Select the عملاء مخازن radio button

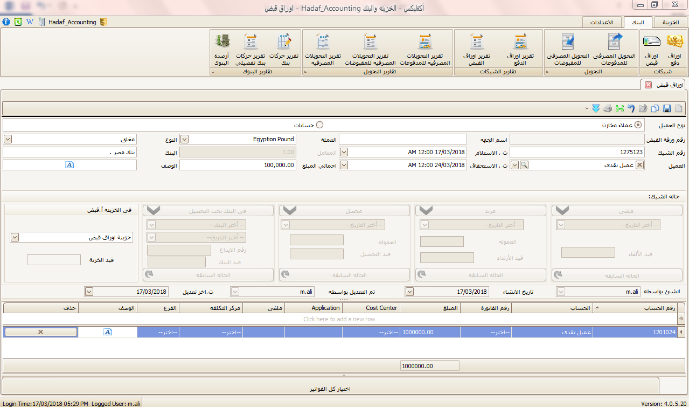tap(638, 125)
